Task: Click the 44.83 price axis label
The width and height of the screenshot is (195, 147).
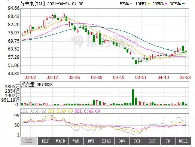Action: tap(14, 73)
